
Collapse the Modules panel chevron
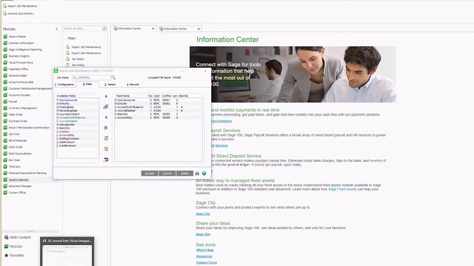[56, 29]
